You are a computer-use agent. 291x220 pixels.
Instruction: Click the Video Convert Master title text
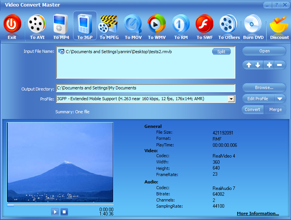(32, 5)
